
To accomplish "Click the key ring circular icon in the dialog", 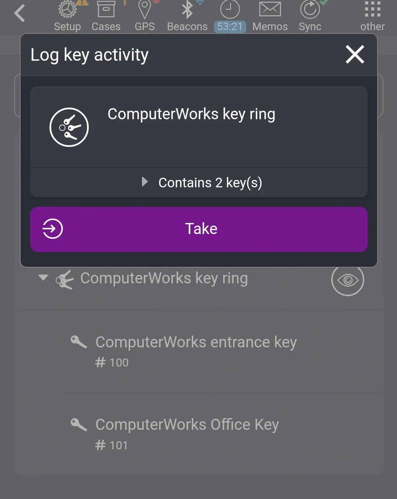I will pos(69,127).
